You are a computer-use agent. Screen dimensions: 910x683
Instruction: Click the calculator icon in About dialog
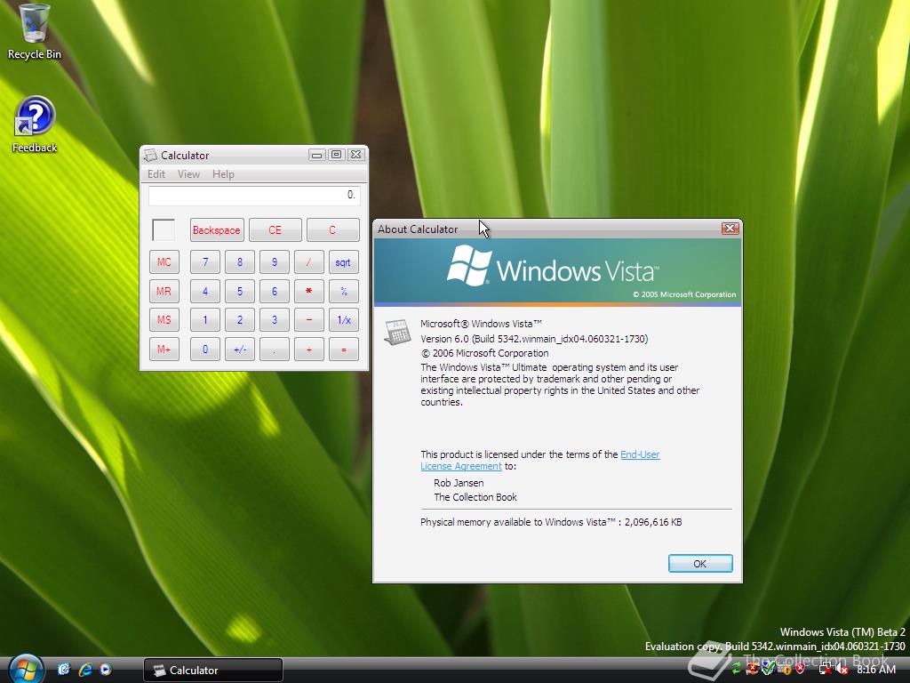coord(397,333)
